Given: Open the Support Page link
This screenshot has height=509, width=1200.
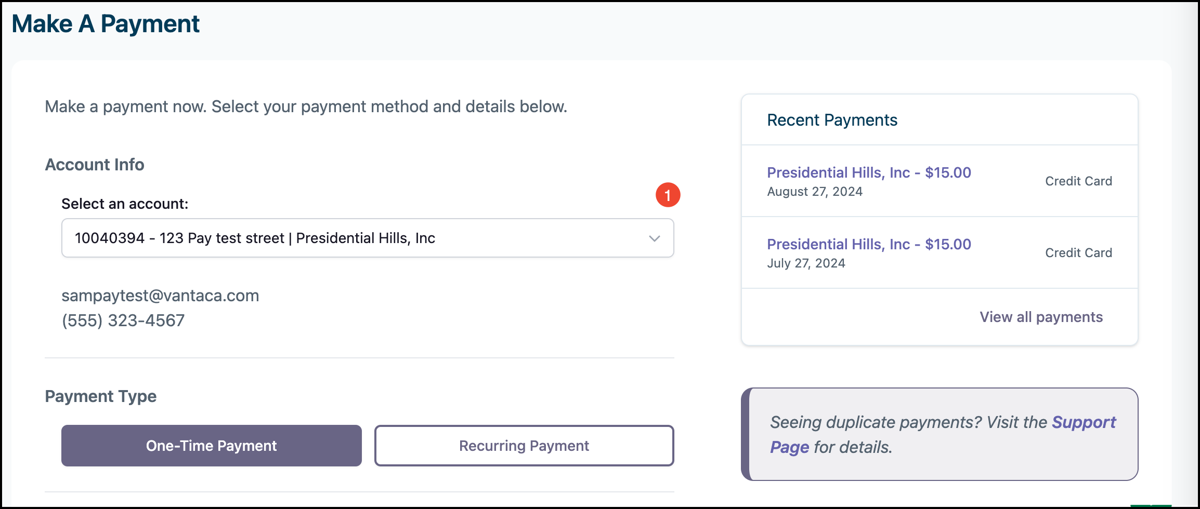Looking at the screenshot, I should (x=1083, y=422).
